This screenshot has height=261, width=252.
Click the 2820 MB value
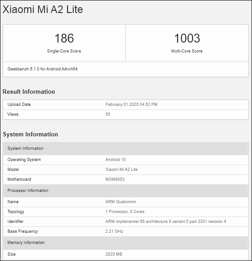pyautogui.click(x=114, y=254)
